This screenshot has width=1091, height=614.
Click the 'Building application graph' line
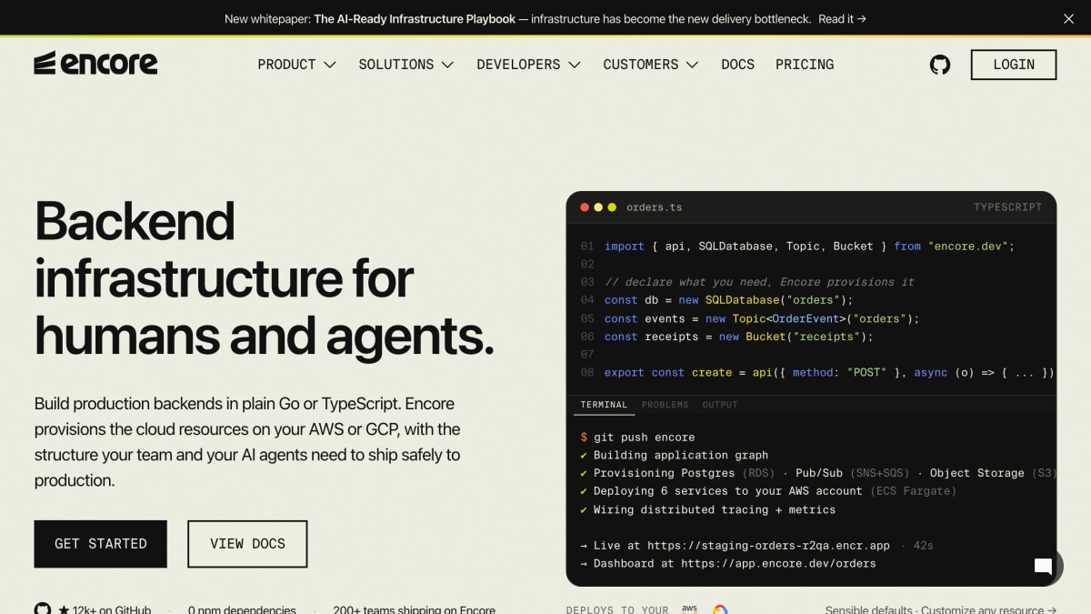click(674, 455)
